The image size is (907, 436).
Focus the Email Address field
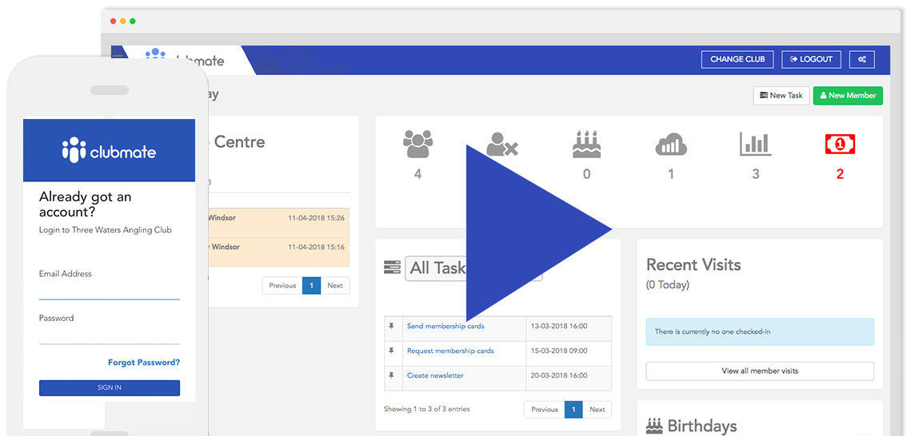[110, 291]
